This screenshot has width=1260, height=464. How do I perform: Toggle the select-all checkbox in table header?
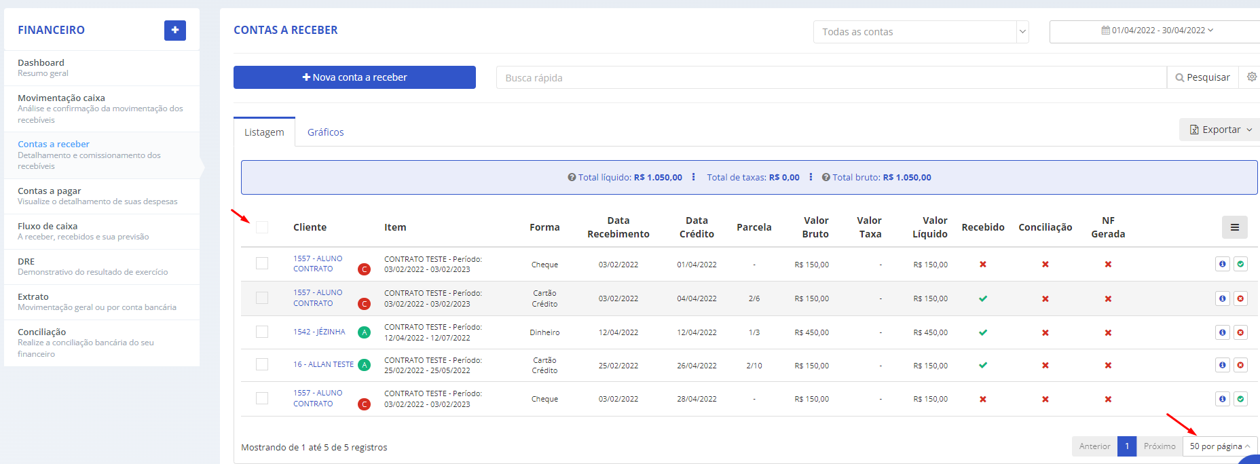point(262,227)
